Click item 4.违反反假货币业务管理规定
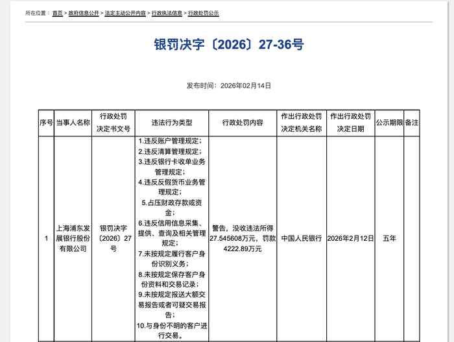 tap(172, 188)
